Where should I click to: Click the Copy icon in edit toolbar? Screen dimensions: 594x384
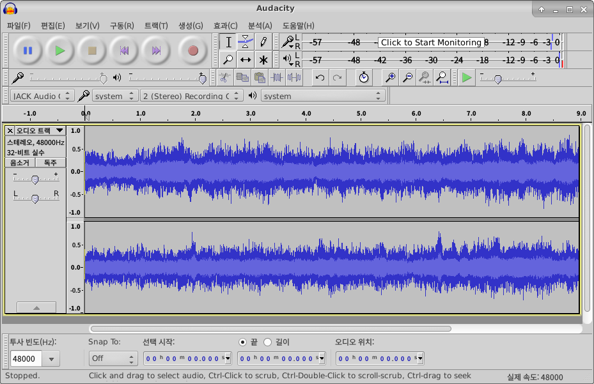tap(242, 78)
